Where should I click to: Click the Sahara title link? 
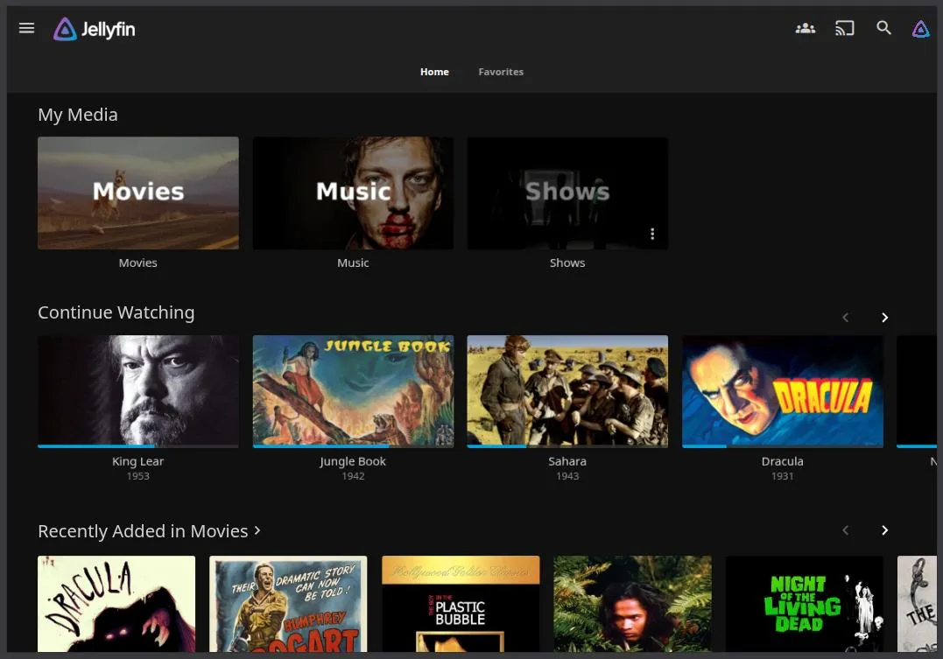pyautogui.click(x=567, y=461)
